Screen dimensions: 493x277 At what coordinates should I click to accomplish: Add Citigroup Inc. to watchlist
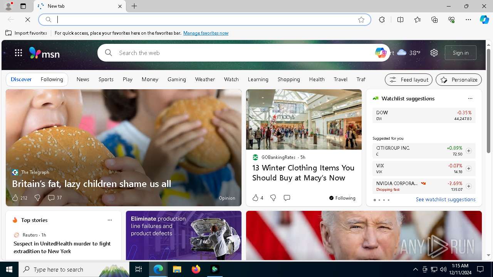(x=468, y=151)
